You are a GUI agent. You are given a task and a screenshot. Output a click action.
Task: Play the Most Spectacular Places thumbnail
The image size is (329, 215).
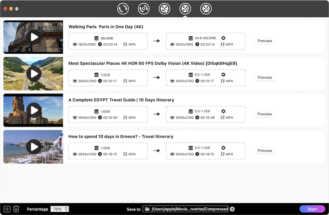click(x=34, y=74)
